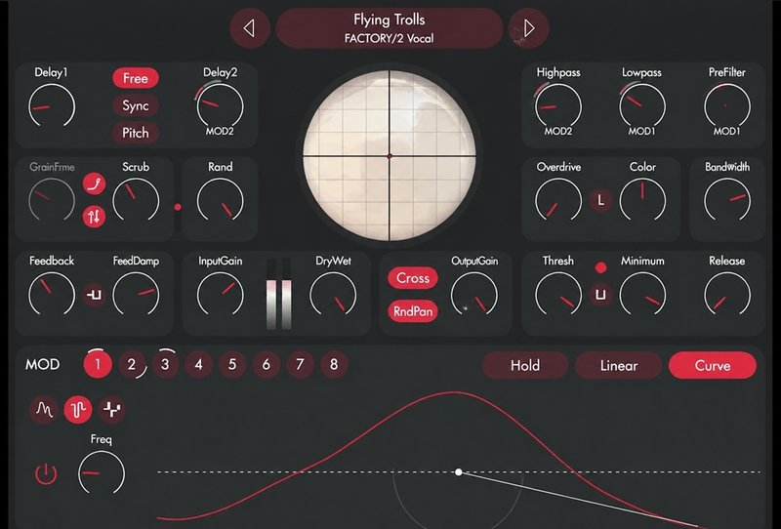Screen dimensions: 781x529
Task: Select MOD slot 3
Action: [x=165, y=365]
